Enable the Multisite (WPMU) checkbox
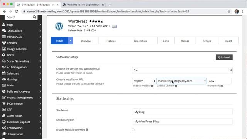Screen dimensions: 247x139 click(x=133, y=130)
